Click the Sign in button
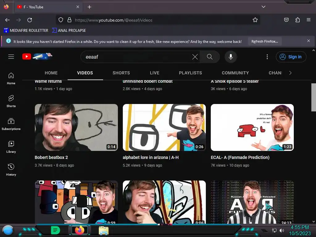 [291, 57]
